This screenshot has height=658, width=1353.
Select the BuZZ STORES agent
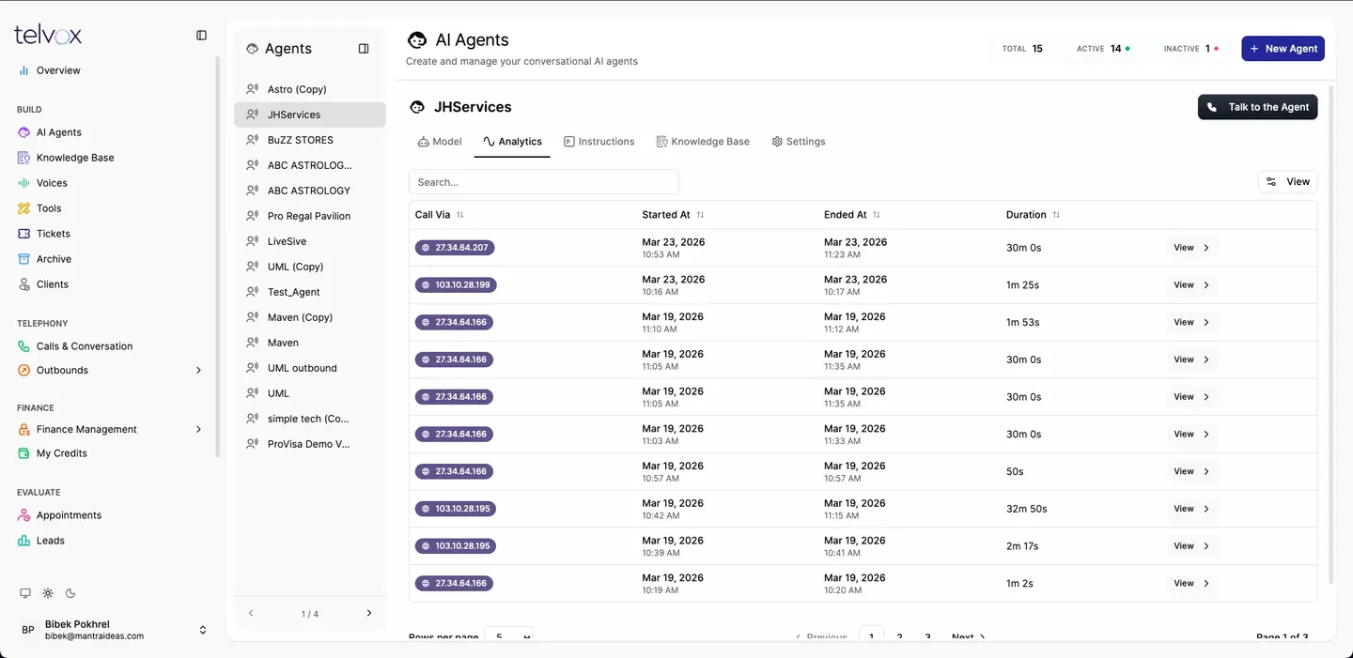click(x=310, y=140)
